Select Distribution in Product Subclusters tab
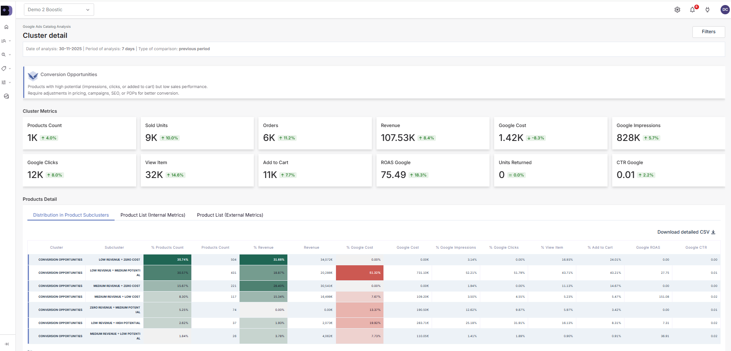The height and width of the screenshot is (351, 731). point(71,215)
